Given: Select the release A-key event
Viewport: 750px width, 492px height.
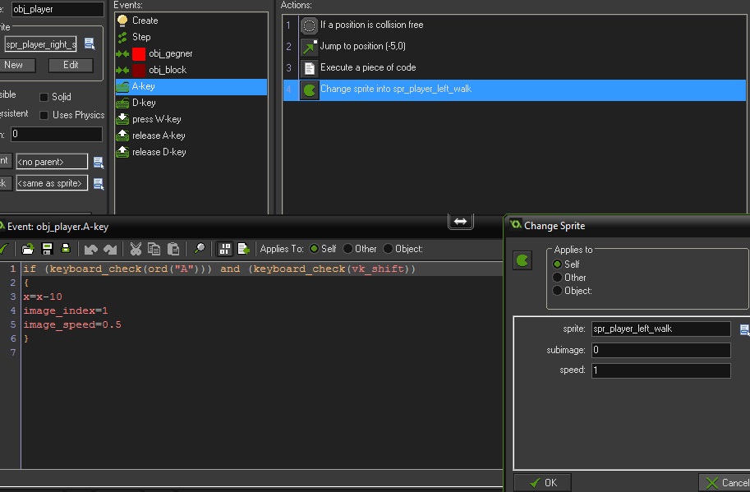Looking at the screenshot, I should point(158,136).
